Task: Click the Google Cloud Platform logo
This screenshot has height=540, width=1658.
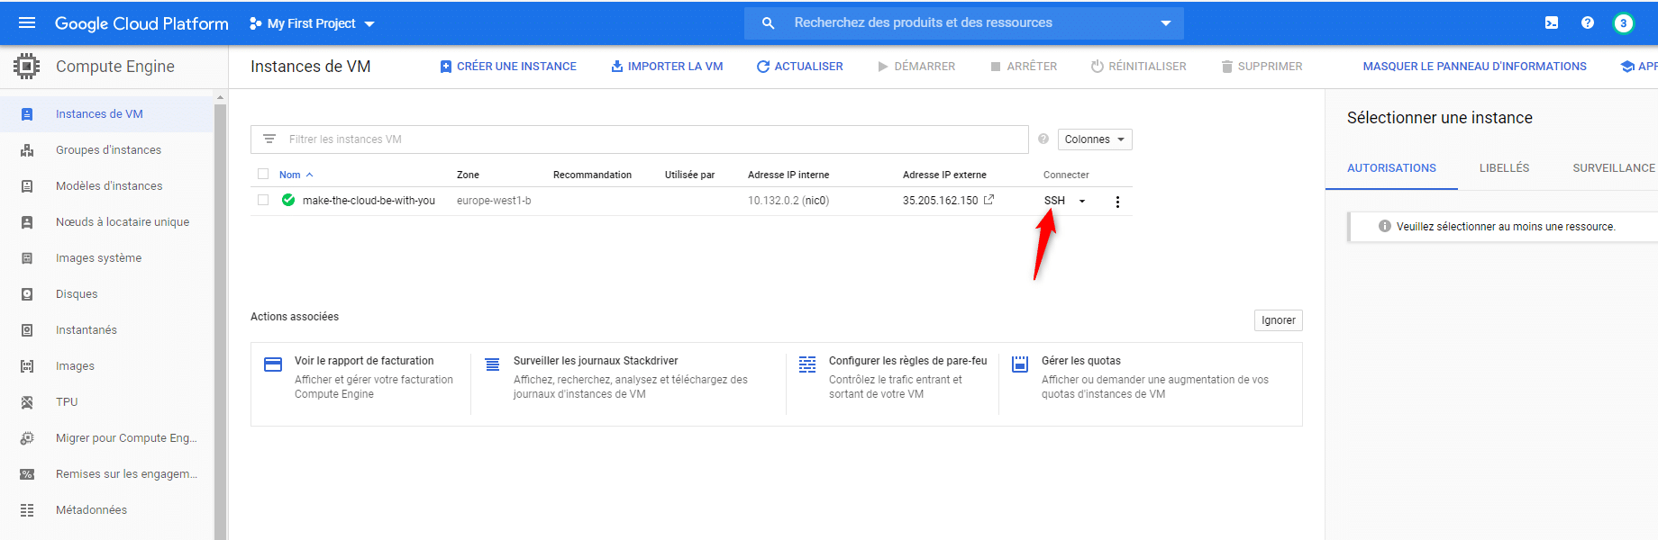Action: click(141, 23)
